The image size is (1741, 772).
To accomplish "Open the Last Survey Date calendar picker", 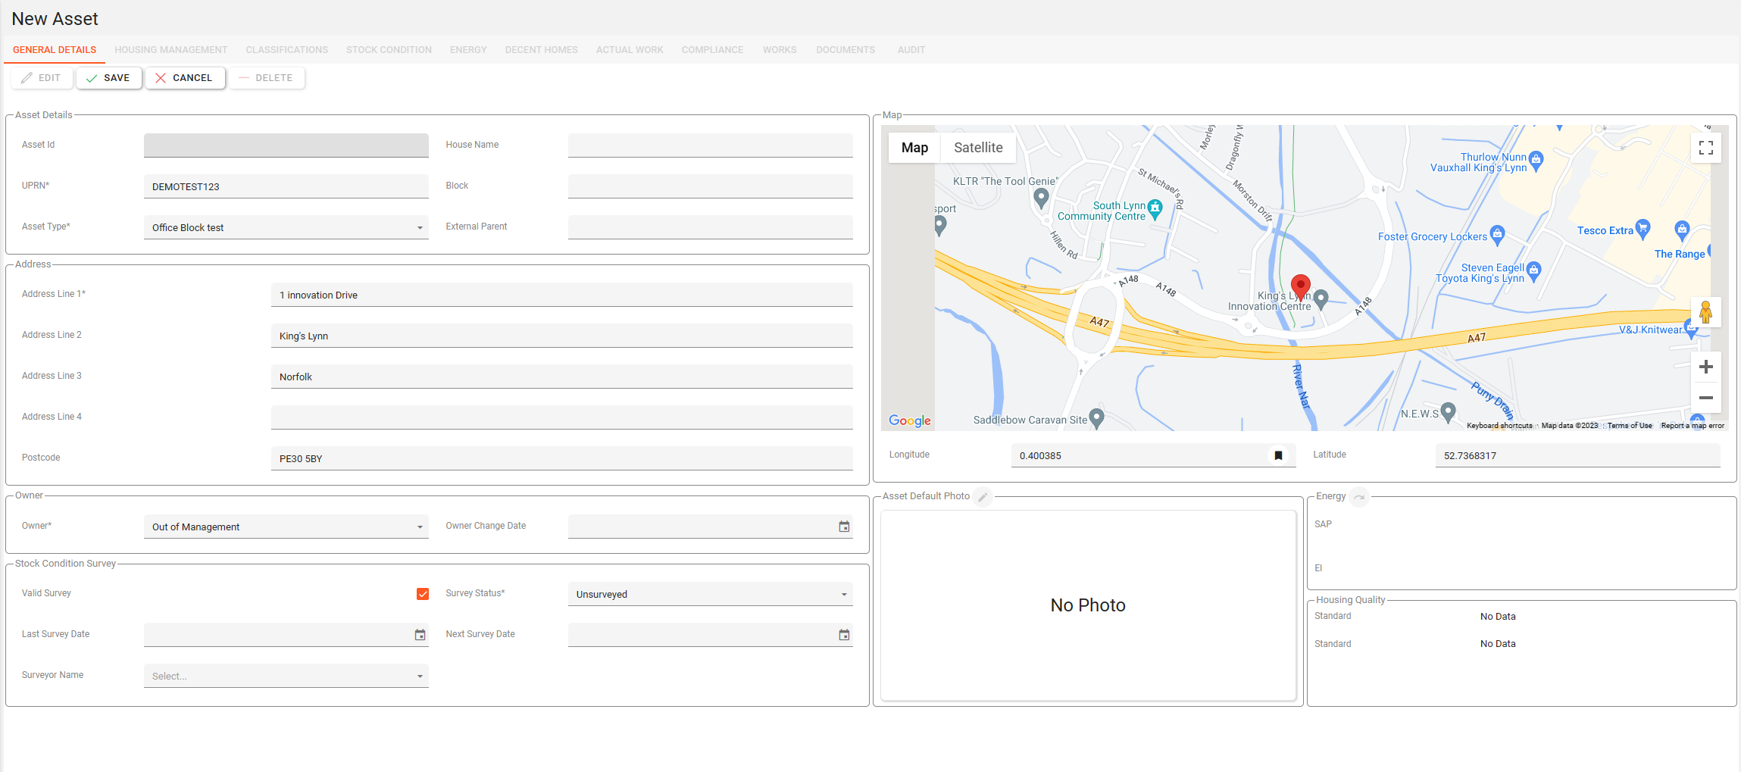I will 420,635.
